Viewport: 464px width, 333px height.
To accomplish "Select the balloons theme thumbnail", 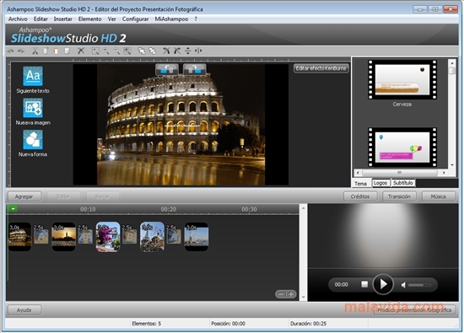I will pyautogui.click(x=402, y=148).
